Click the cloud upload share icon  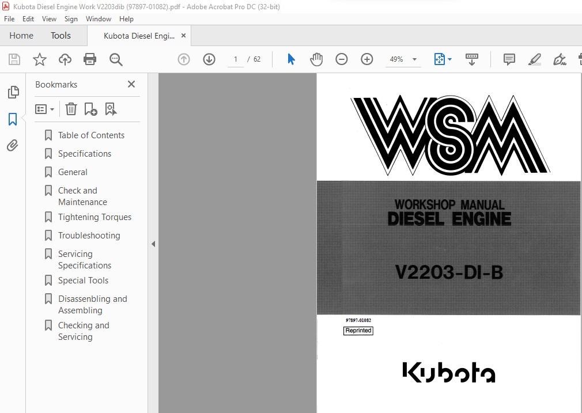pyautogui.click(x=65, y=59)
